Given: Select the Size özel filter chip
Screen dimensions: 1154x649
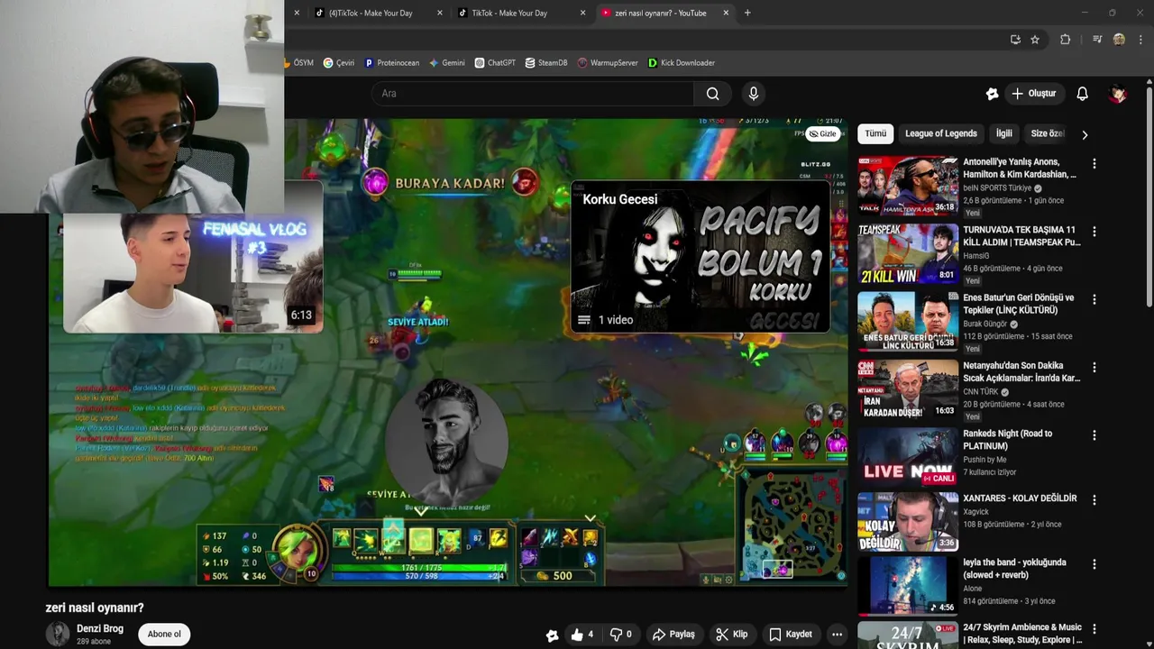Looking at the screenshot, I should (1048, 133).
